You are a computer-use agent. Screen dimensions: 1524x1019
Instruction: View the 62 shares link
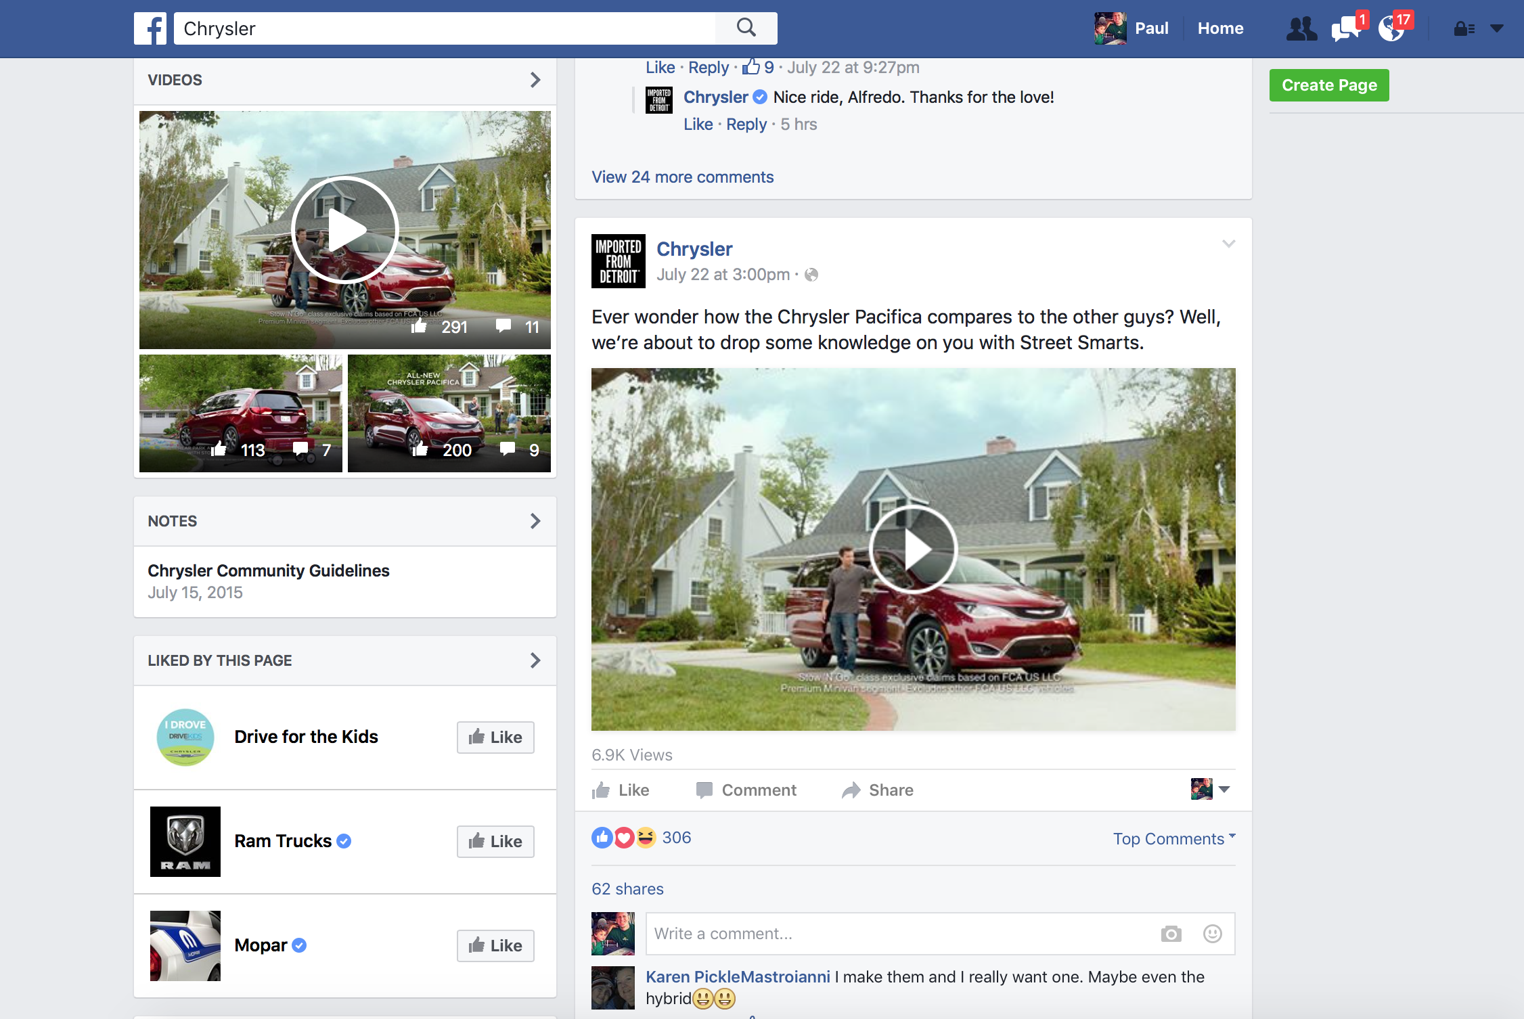pos(627,889)
